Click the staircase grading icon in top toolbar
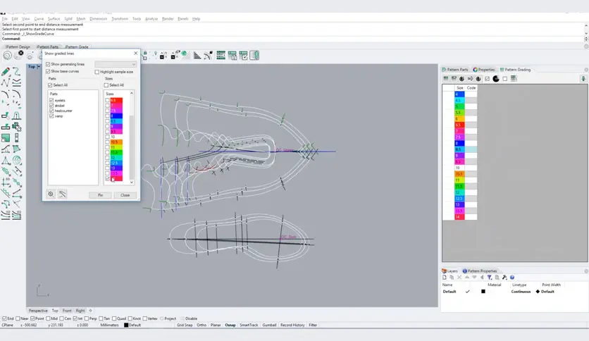 pos(197,56)
